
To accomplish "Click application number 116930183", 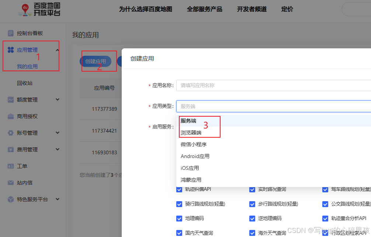I will pyautogui.click(x=104, y=152).
